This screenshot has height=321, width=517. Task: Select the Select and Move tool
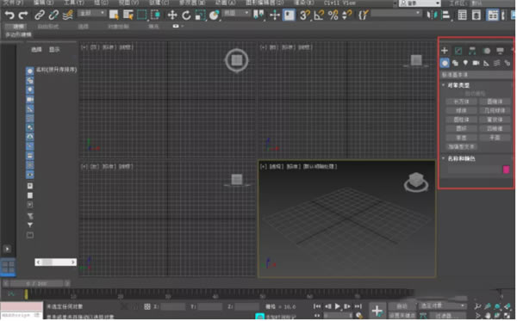tap(172, 15)
